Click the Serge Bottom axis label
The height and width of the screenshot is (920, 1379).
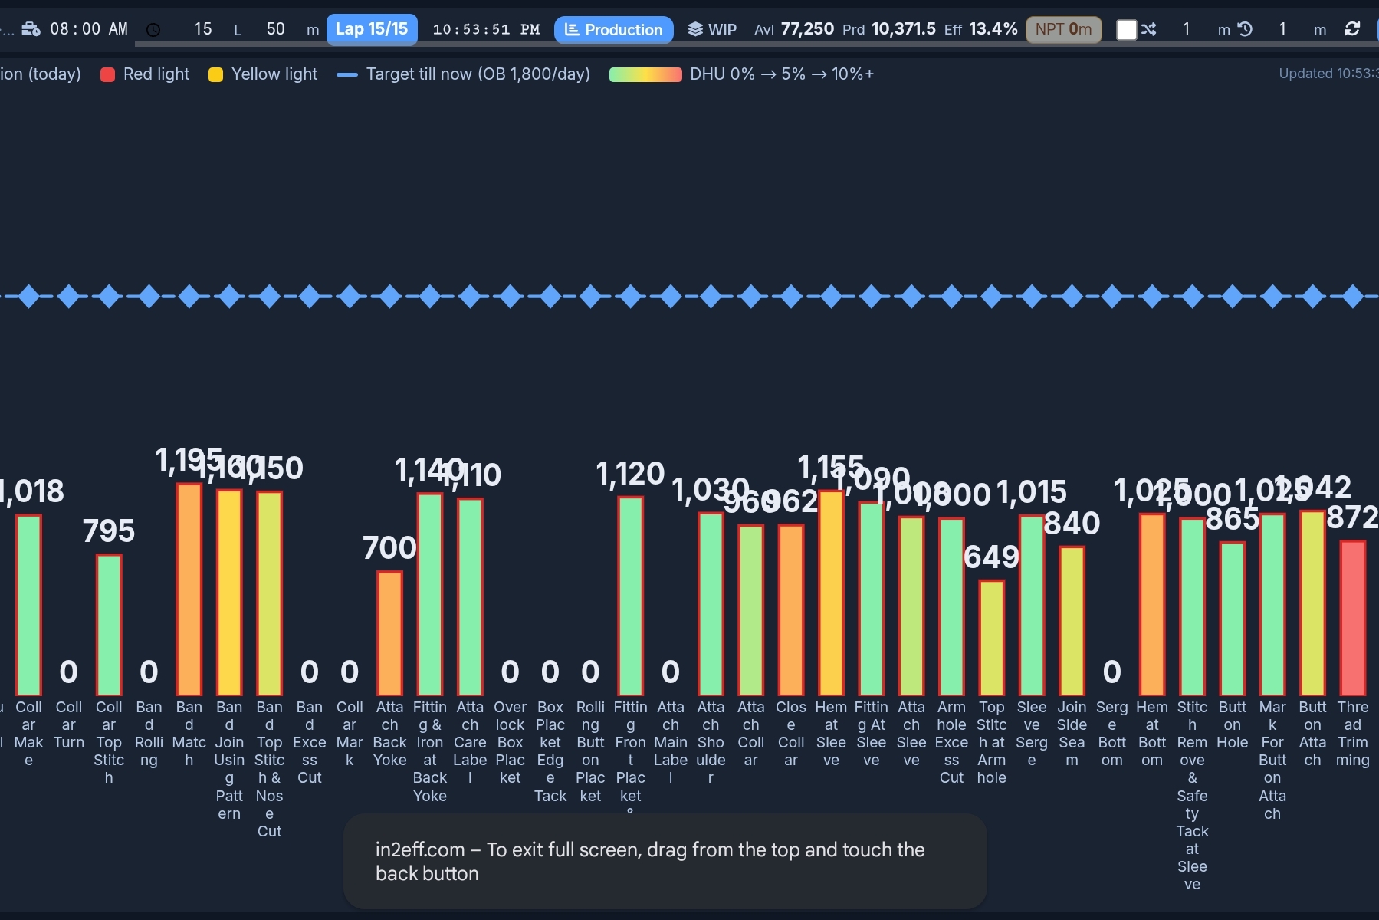(1111, 734)
